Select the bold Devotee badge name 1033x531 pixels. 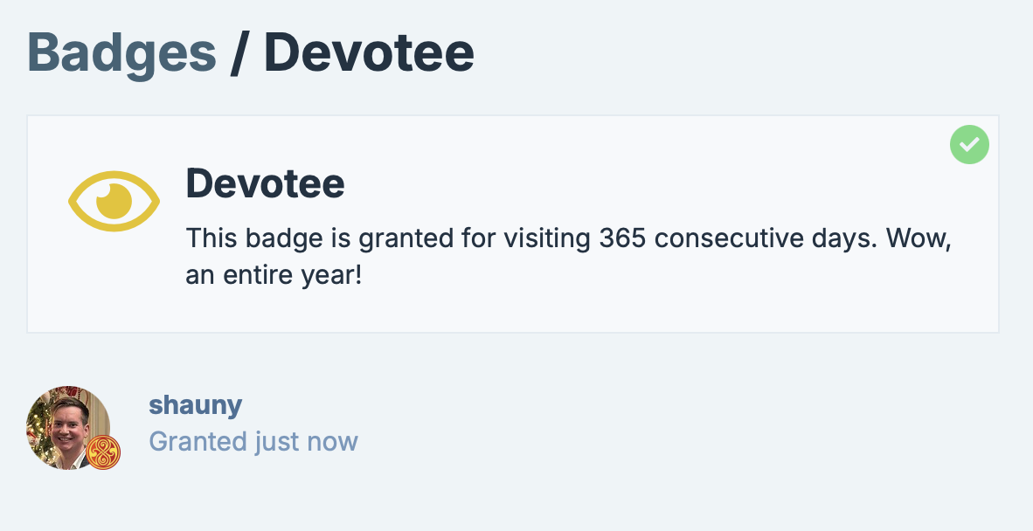tap(265, 183)
